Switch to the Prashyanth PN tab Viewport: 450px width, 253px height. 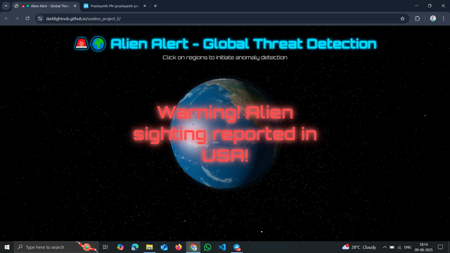[x=114, y=6]
